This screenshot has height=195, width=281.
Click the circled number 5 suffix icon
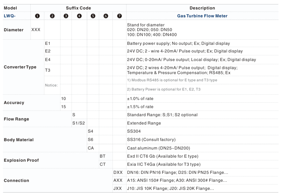click(93, 16)
